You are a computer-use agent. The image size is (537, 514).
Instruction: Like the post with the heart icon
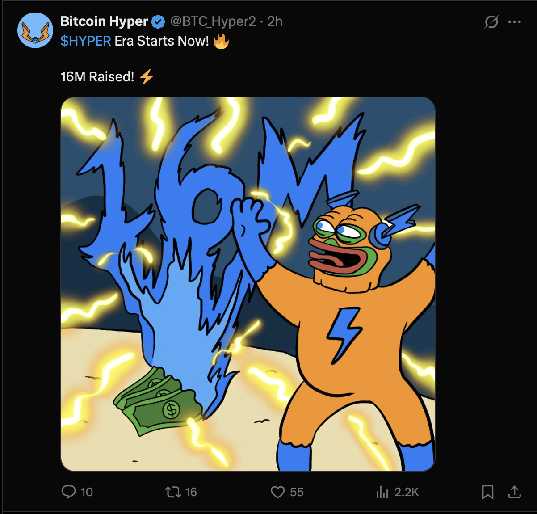click(x=277, y=492)
